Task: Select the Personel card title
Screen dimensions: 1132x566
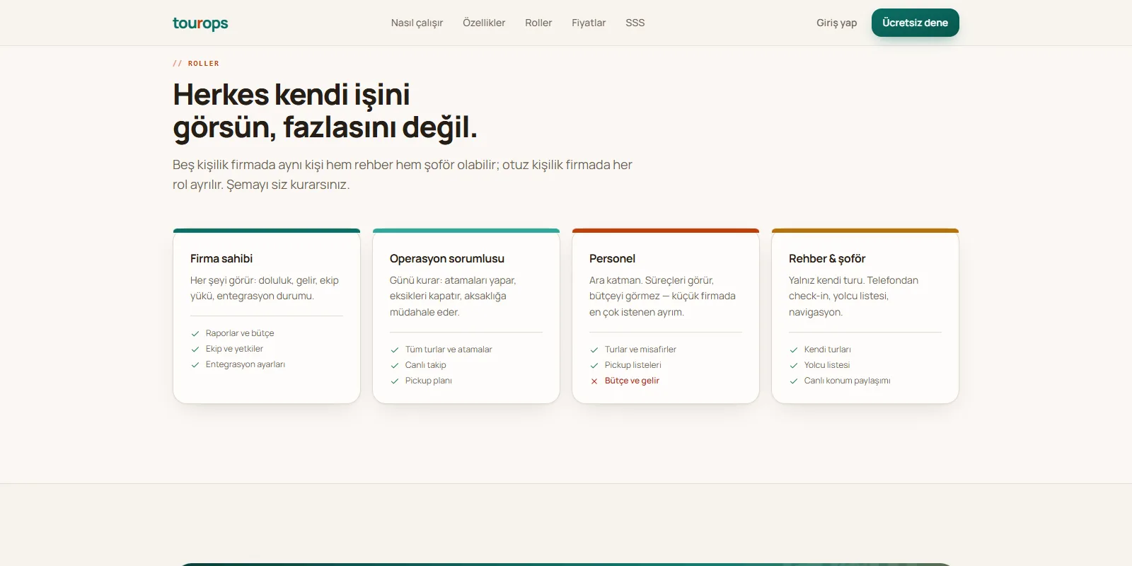Action: tap(612, 258)
